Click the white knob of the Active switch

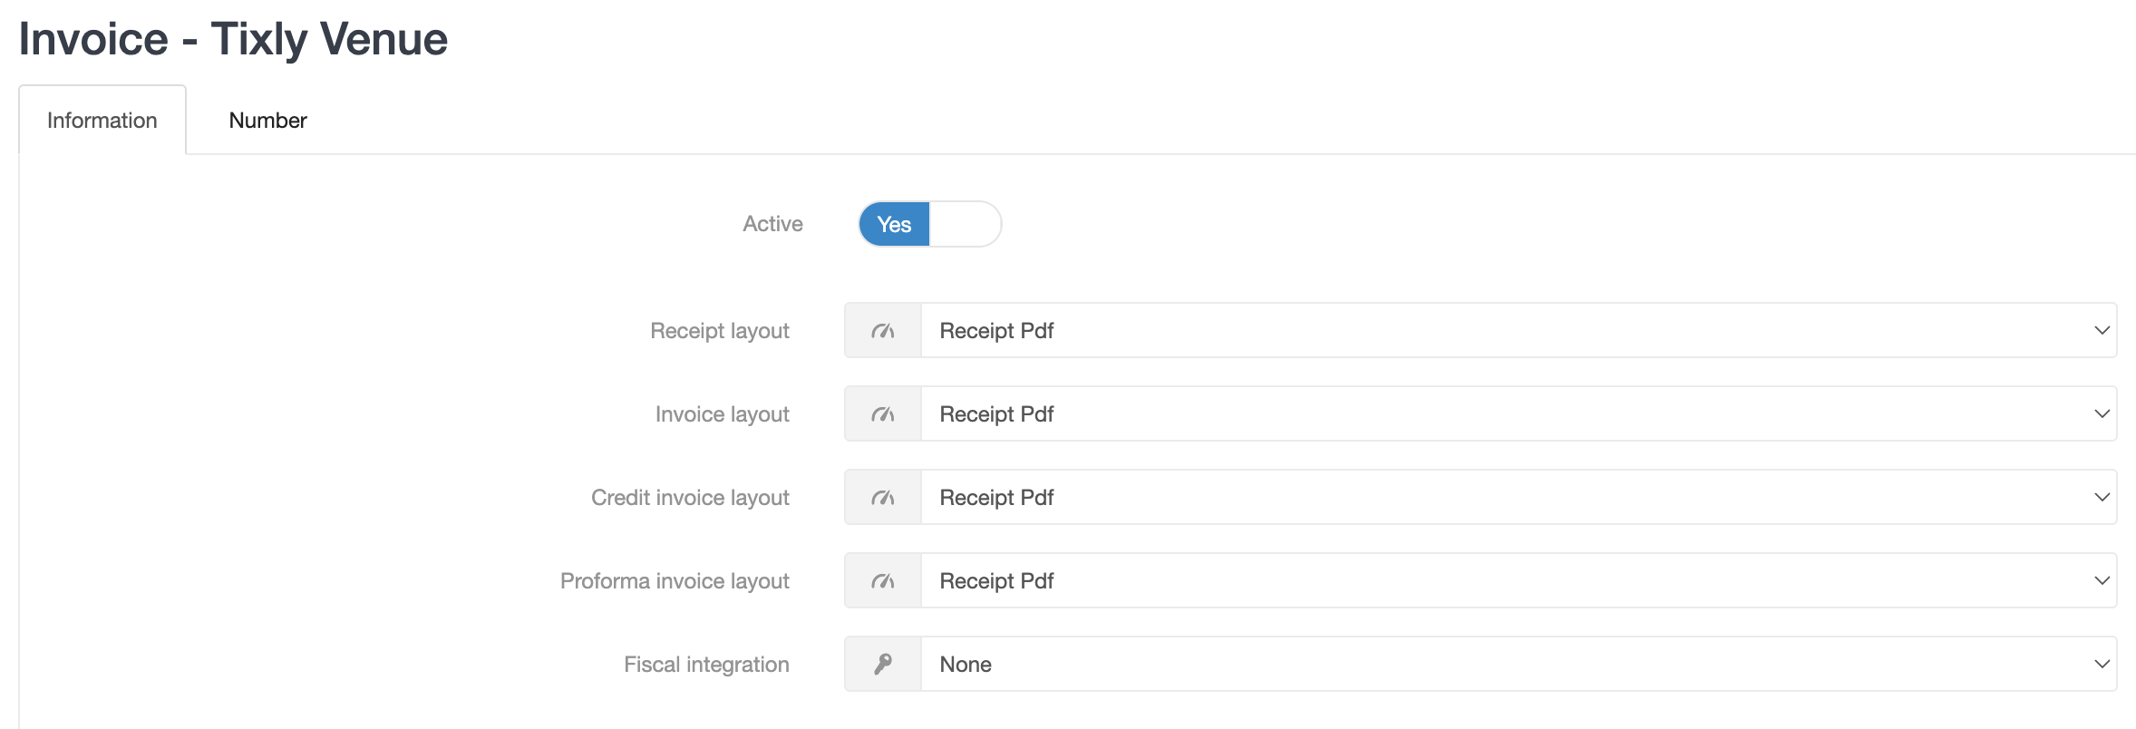tap(965, 224)
